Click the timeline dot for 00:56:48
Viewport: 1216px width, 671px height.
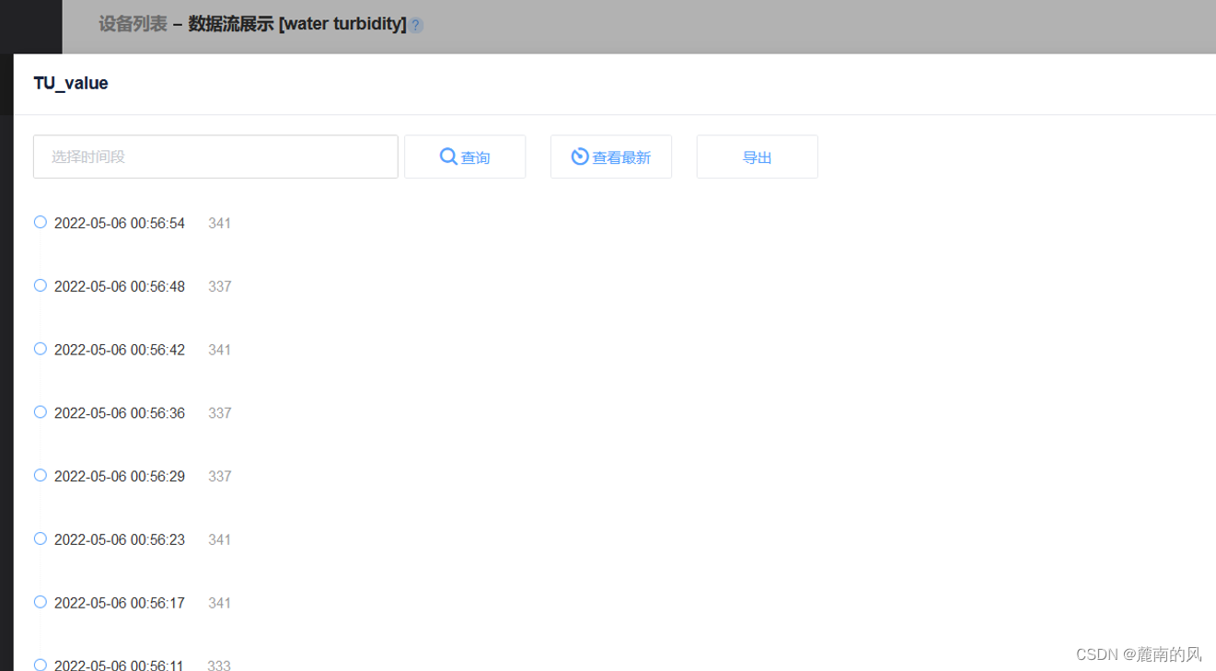click(x=41, y=285)
